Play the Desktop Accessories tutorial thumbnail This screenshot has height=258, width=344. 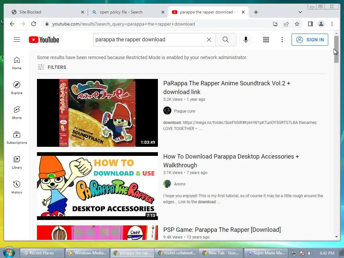click(x=97, y=186)
